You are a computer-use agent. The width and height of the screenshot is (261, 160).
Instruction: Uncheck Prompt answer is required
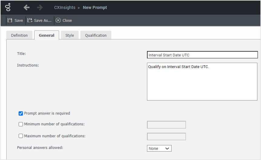(x=21, y=113)
